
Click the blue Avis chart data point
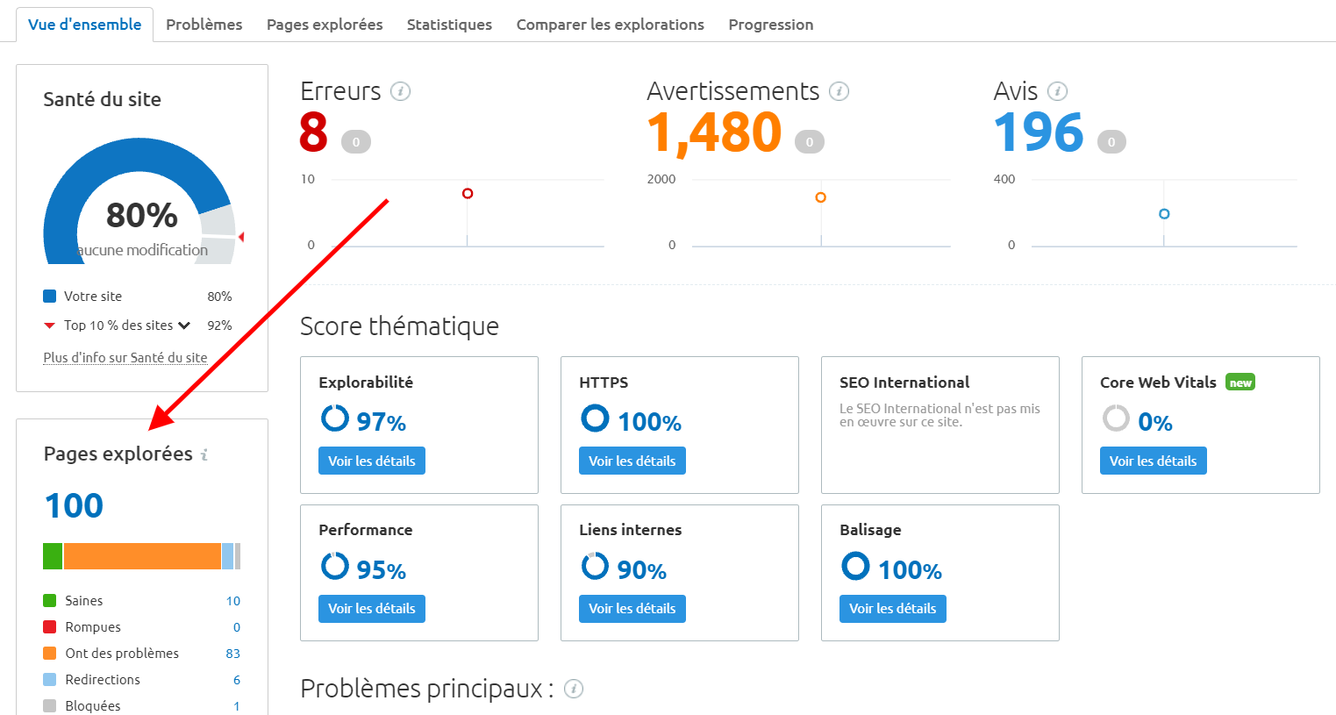(x=1164, y=214)
